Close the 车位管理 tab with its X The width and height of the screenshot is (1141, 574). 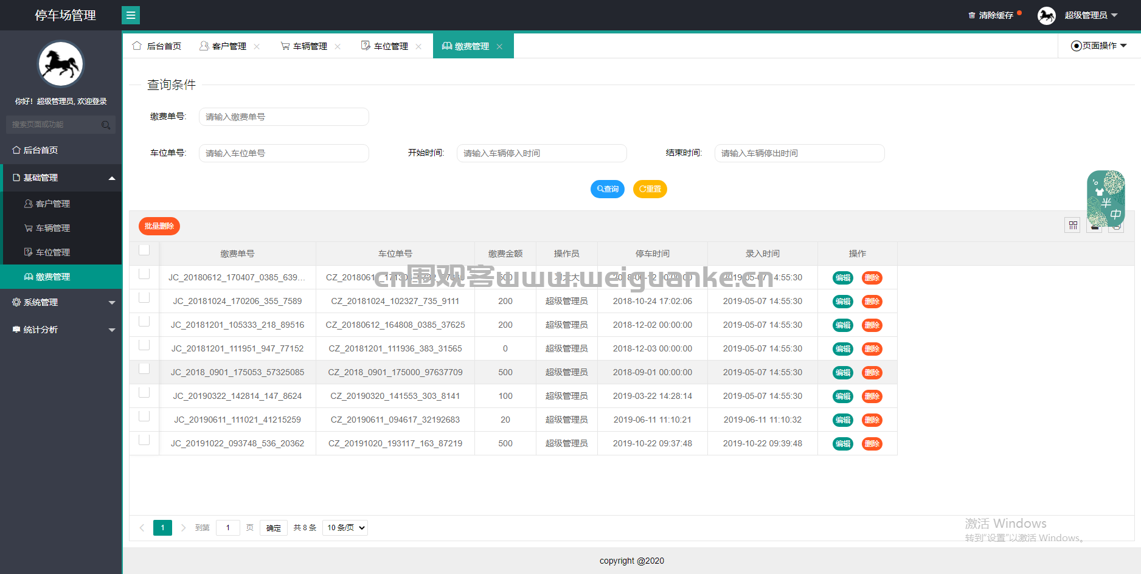[418, 46]
